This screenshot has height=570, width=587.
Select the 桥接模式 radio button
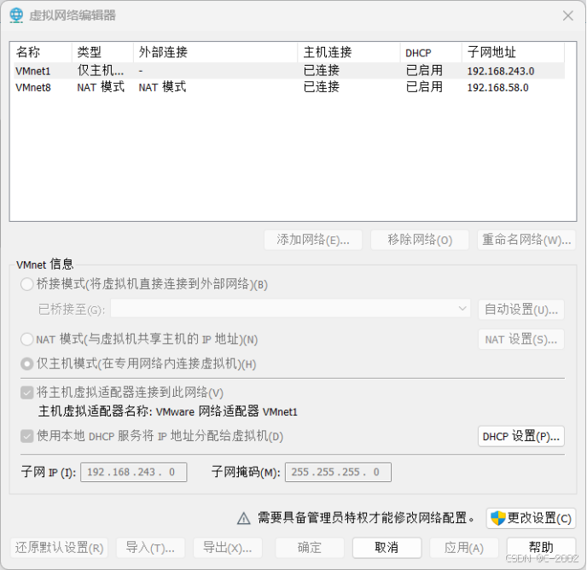(27, 284)
